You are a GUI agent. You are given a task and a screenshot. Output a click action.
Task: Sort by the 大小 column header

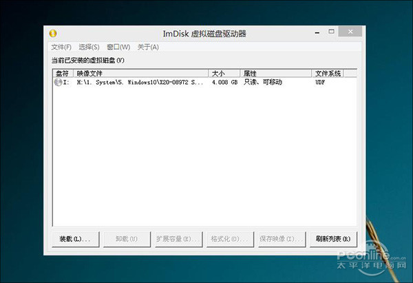(x=224, y=72)
